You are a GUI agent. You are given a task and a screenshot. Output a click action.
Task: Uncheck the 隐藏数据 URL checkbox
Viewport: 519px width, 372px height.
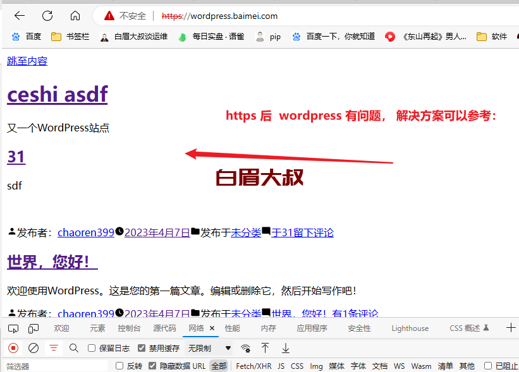click(152, 366)
